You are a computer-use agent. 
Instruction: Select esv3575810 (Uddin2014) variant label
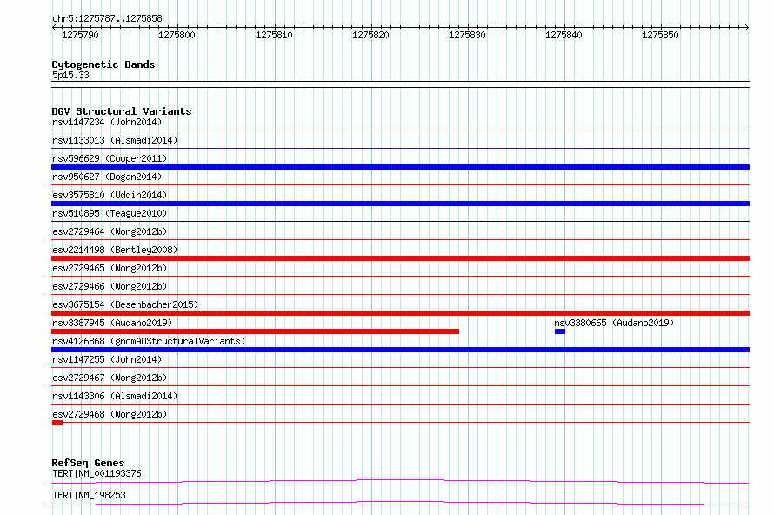point(110,195)
